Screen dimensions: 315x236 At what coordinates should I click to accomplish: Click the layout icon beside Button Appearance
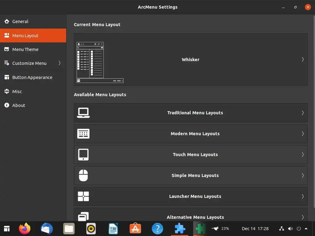point(7,77)
